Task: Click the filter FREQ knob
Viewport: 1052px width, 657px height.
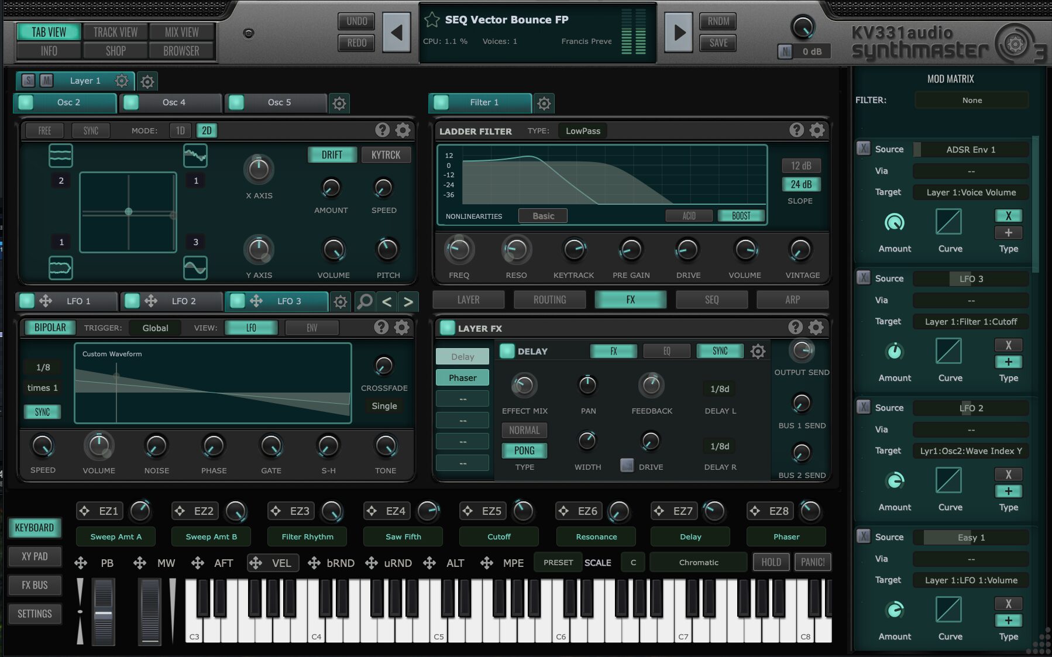Action: 459,250
